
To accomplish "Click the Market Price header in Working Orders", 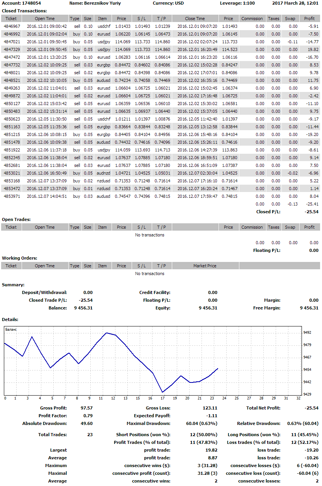I will 205,266.
